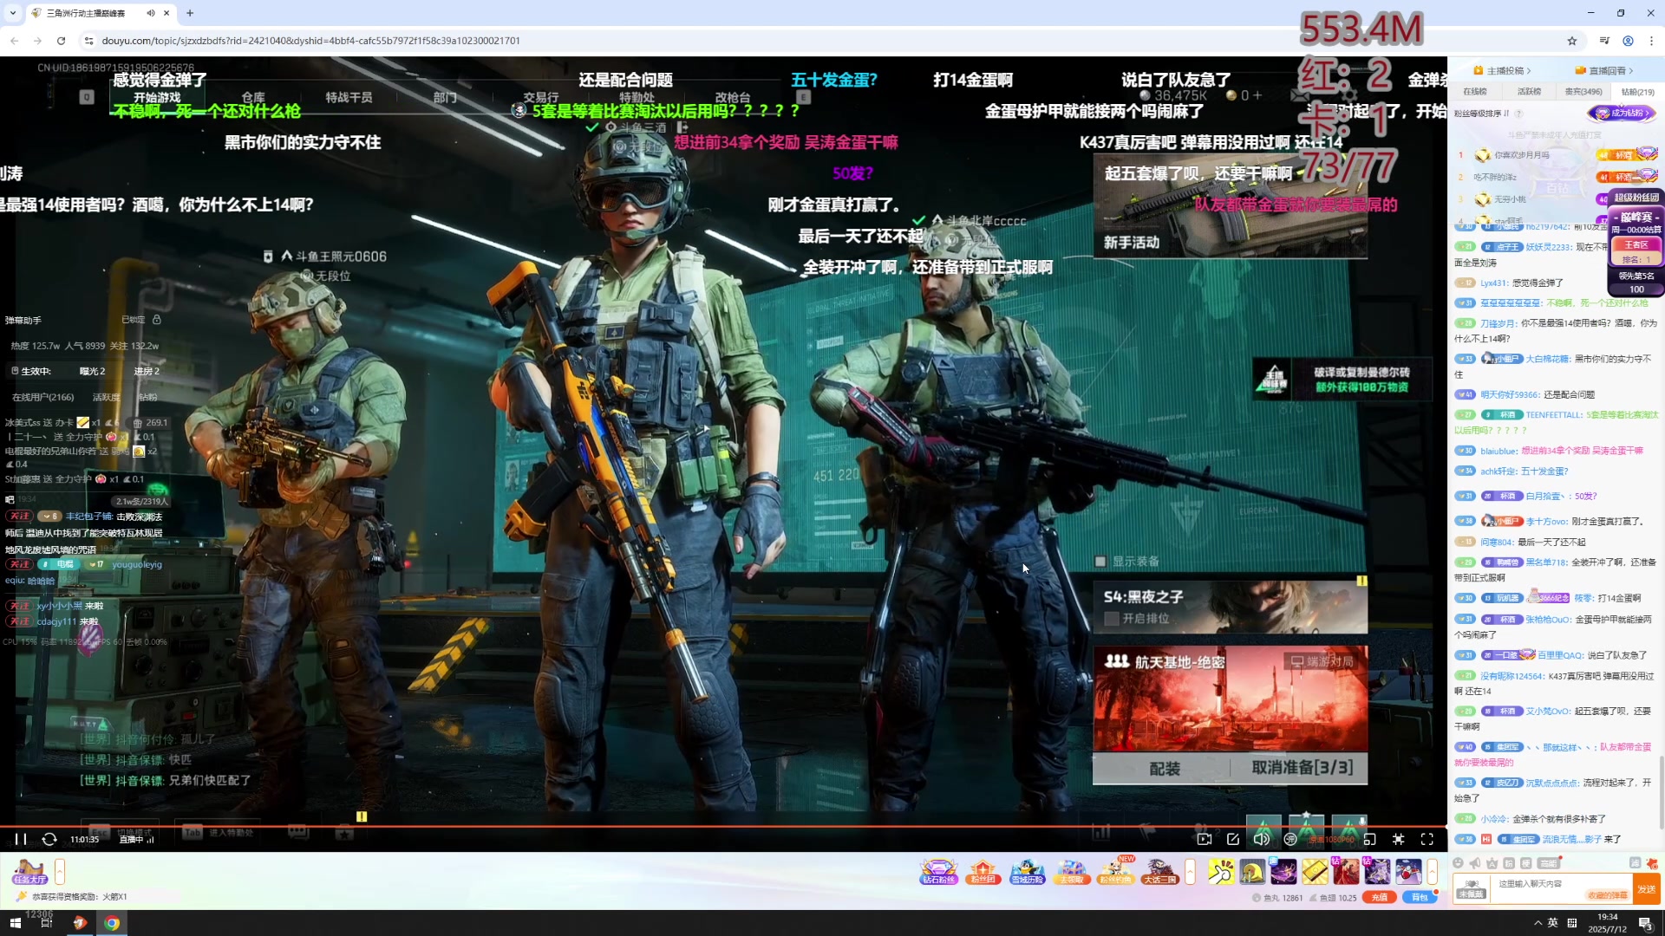
Task: Open 直播回看 stream replay
Action: pos(1604,71)
